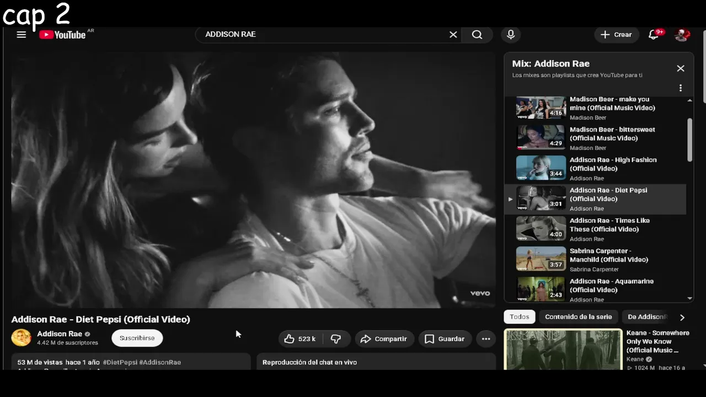Click the 'Mix: Addison Rae' panel heading
The height and width of the screenshot is (397, 706).
[550, 63]
